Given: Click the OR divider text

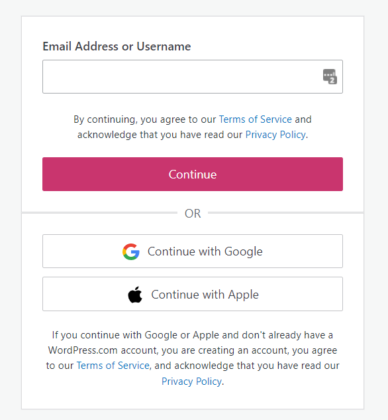Looking at the screenshot, I should click(x=193, y=214).
